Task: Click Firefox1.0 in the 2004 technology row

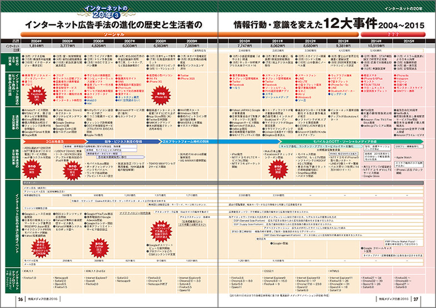Action: 29,278
